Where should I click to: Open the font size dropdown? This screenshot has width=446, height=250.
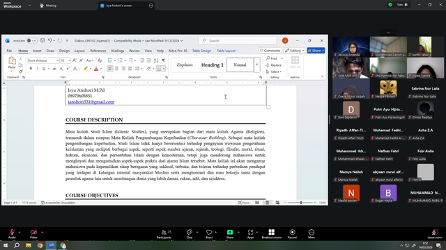pos(69,60)
